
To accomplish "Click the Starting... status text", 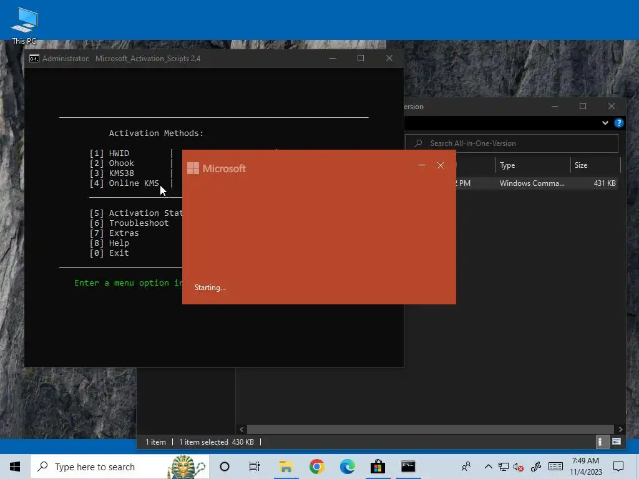I will 210,288.
